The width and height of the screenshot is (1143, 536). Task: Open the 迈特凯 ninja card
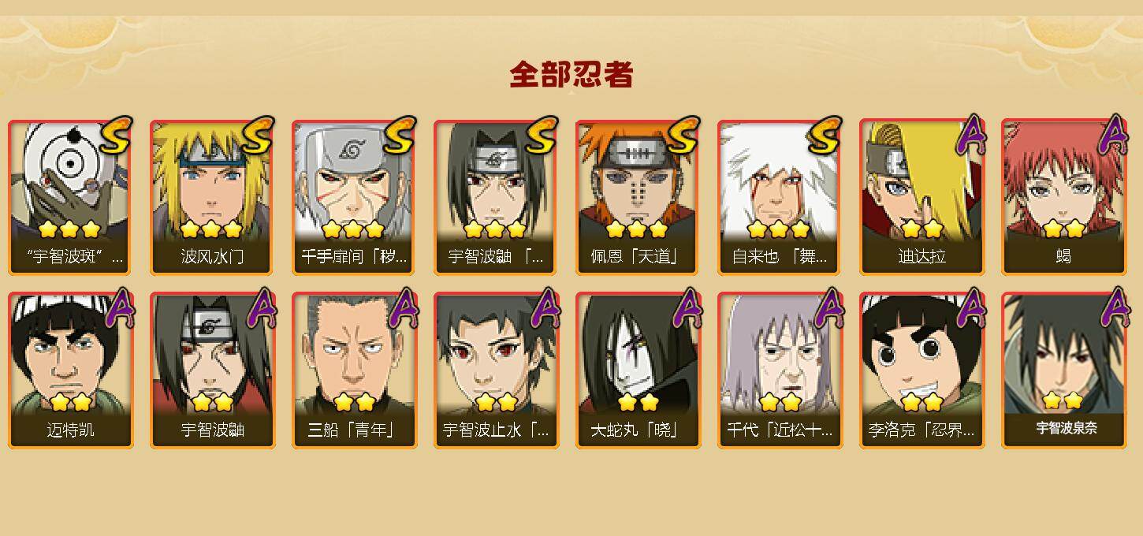[70, 370]
